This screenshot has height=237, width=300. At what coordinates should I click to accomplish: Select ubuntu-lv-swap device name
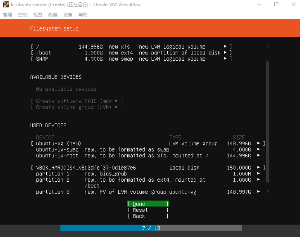(x=57, y=150)
